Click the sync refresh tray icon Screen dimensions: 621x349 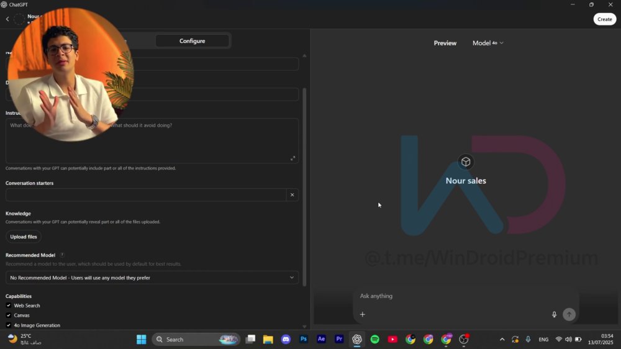point(515,340)
